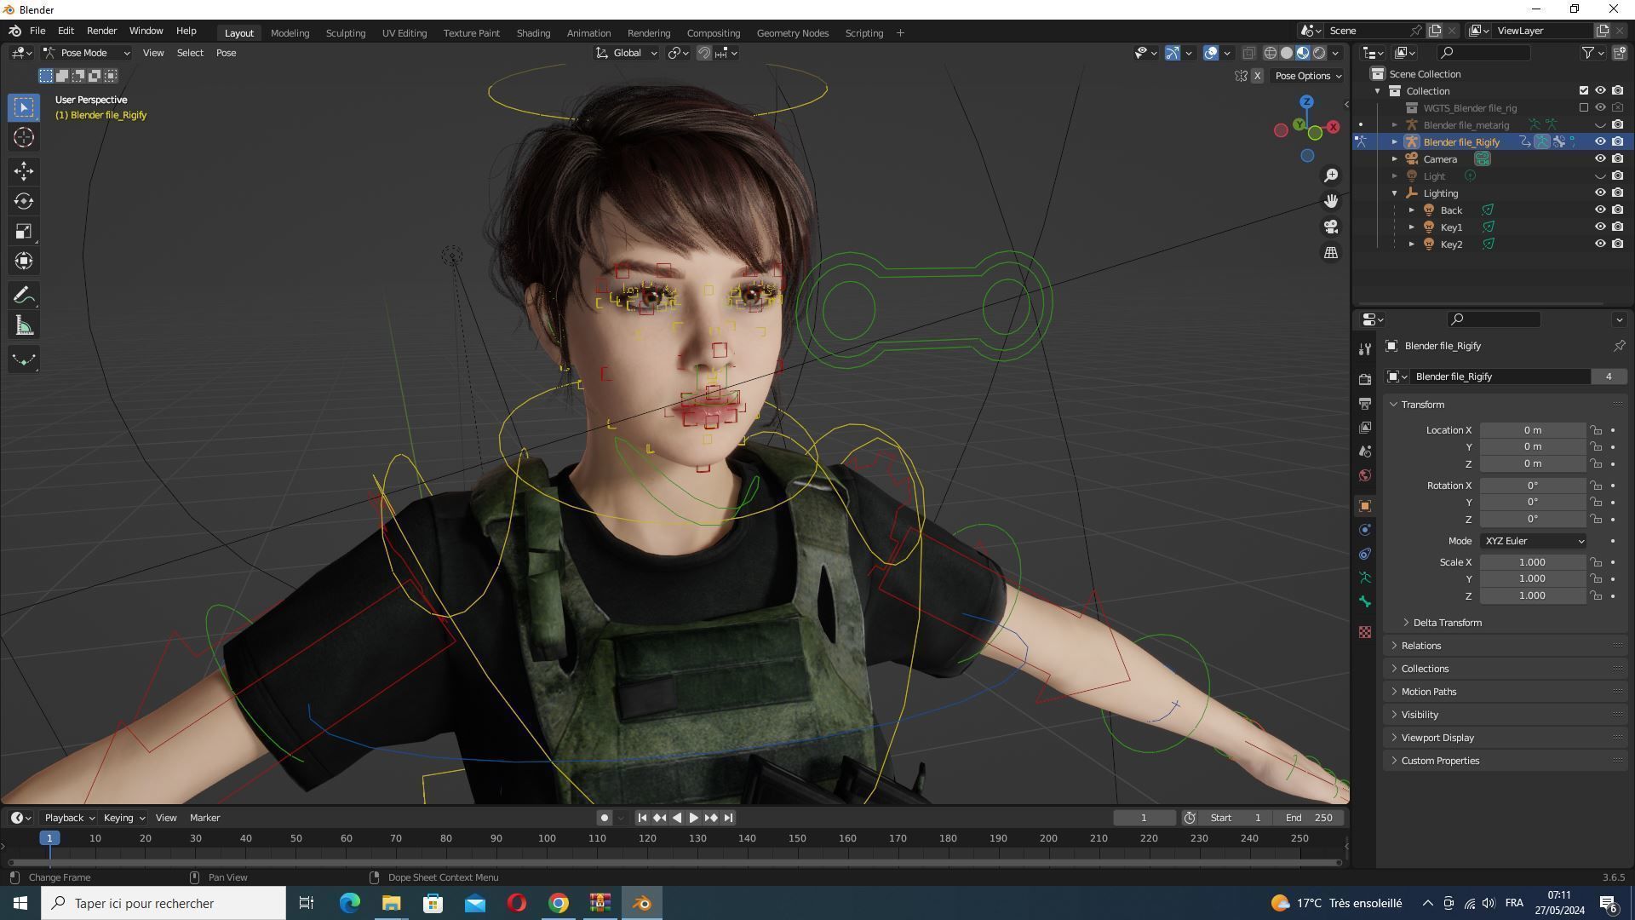The height and width of the screenshot is (920, 1635).
Task: Open Pose Options popover
Action: (1307, 76)
